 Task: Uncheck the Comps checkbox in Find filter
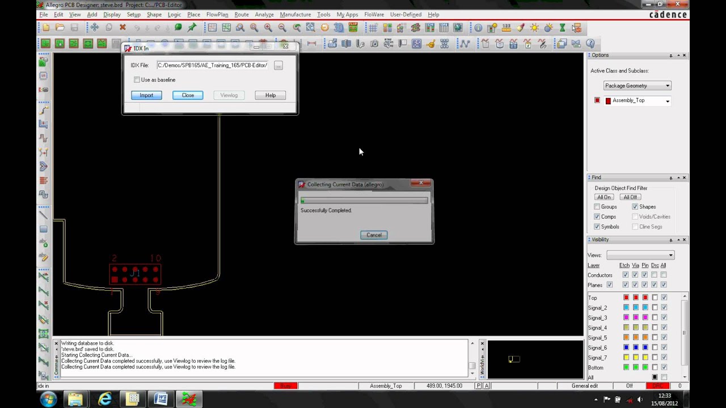(597, 216)
